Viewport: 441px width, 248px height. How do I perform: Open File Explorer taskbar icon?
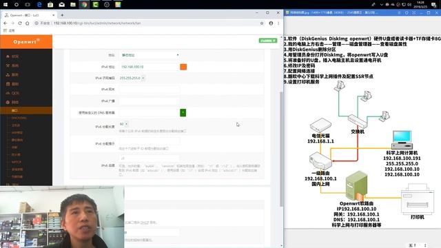(73, 5)
